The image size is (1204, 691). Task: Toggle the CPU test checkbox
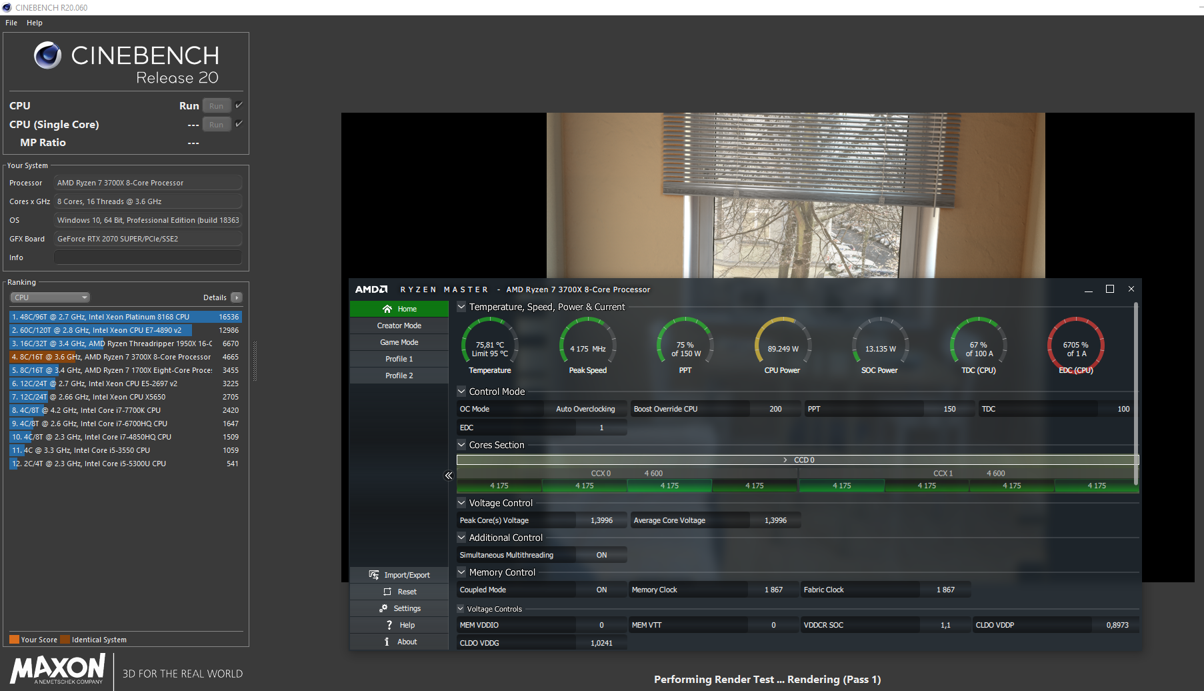[x=239, y=105]
